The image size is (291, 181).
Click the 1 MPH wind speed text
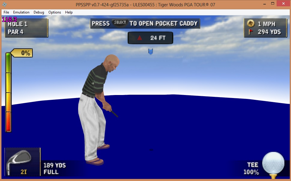point(266,24)
